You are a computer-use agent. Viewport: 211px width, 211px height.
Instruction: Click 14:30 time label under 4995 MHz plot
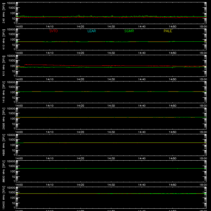coord(111,159)
